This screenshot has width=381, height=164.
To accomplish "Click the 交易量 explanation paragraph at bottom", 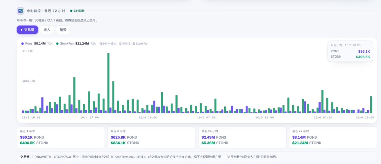I will pyautogui.click(x=149, y=157).
